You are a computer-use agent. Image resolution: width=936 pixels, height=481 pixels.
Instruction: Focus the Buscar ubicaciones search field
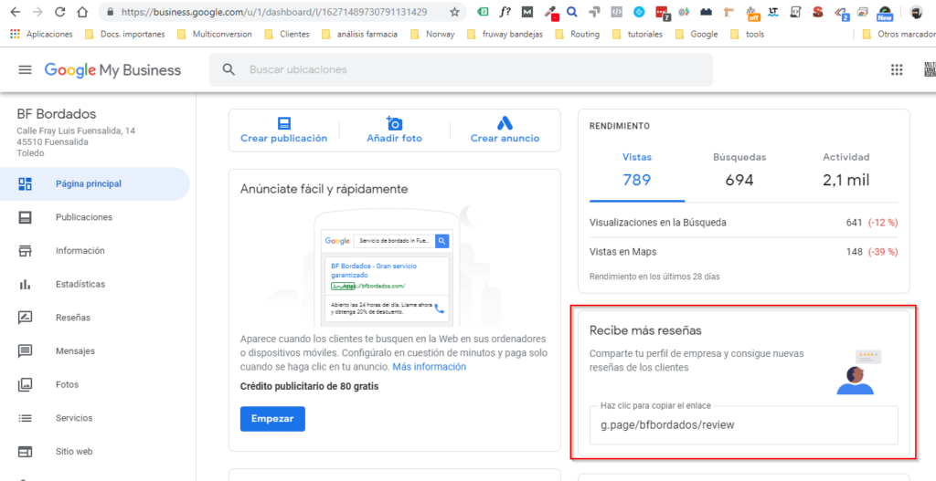(x=461, y=69)
